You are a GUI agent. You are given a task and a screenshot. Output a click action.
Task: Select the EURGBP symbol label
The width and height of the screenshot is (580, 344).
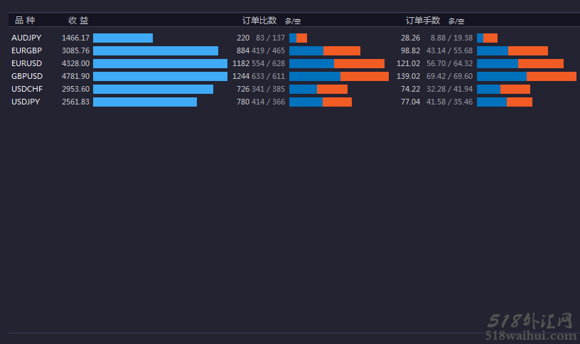[26, 50]
